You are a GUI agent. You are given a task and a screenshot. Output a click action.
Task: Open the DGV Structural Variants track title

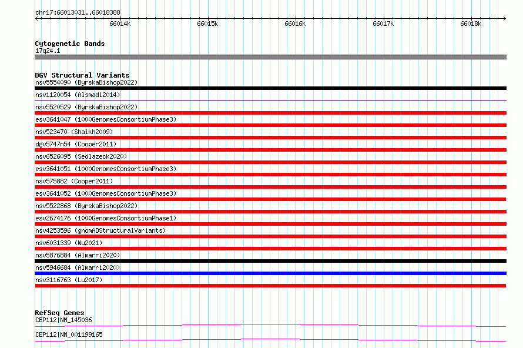pyautogui.click(x=82, y=75)
